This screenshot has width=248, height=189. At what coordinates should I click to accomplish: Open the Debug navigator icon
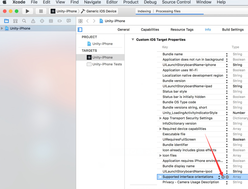51,21
